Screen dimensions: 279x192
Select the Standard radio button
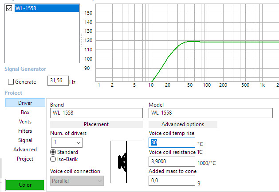53,152
